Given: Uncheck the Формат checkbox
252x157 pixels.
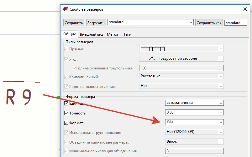Looking at the screenshot, I should [66, 123].
